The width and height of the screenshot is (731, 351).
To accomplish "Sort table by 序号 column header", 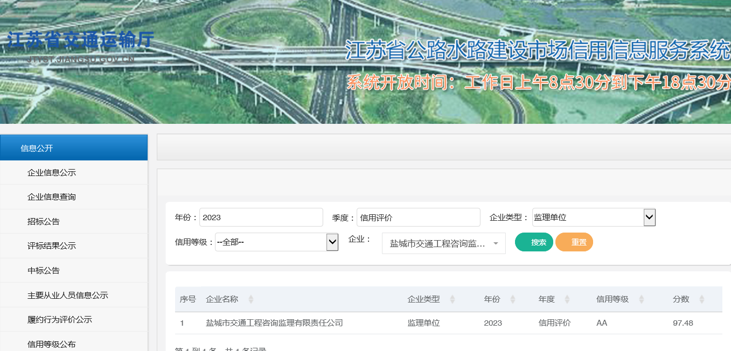I will tap(187, 299).
